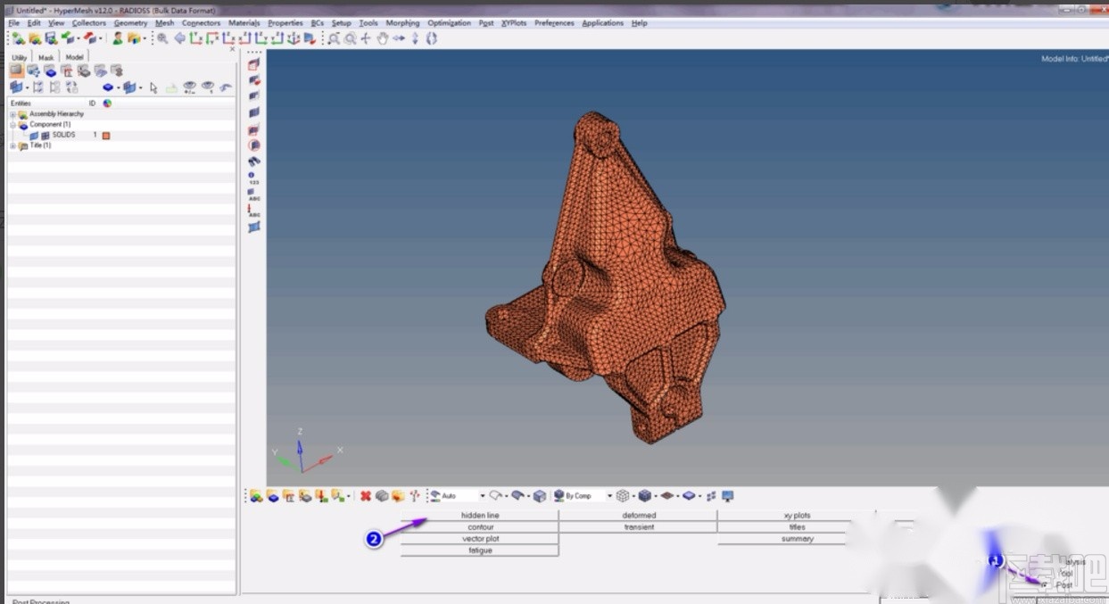This screenshot has width=1109, height=604.
Task: Toggle SOLIDS component mesh visibility icon
Action: (x=45, y=136)
